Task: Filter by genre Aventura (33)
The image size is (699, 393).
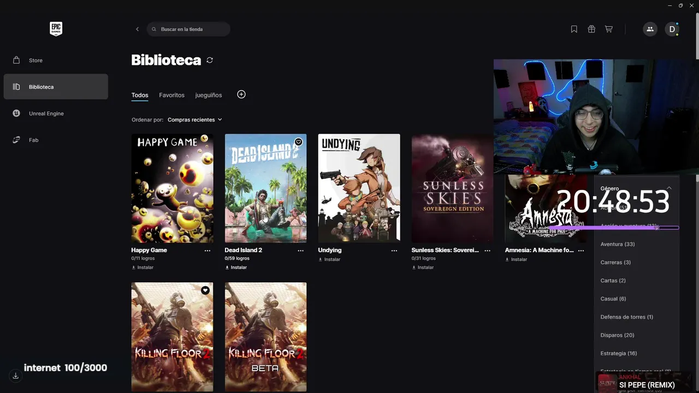Action: click(x=618, y=244)
